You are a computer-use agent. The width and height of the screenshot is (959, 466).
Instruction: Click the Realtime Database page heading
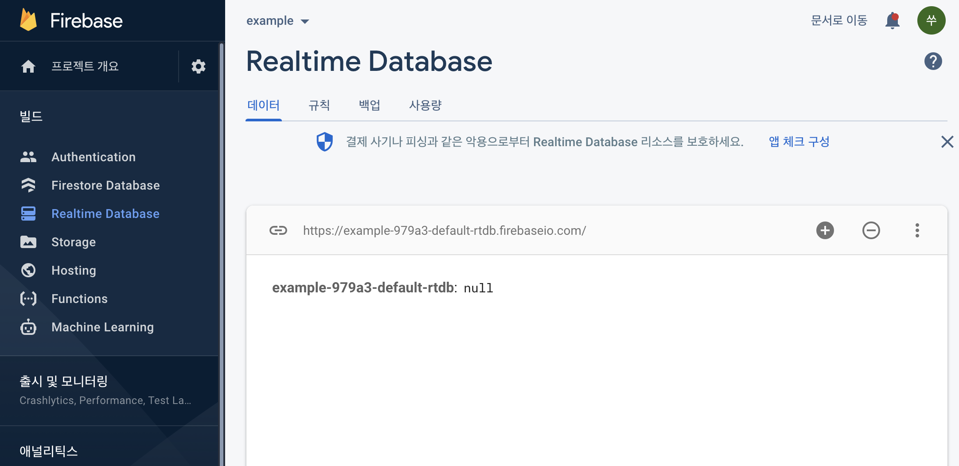[x=369, y=61]
